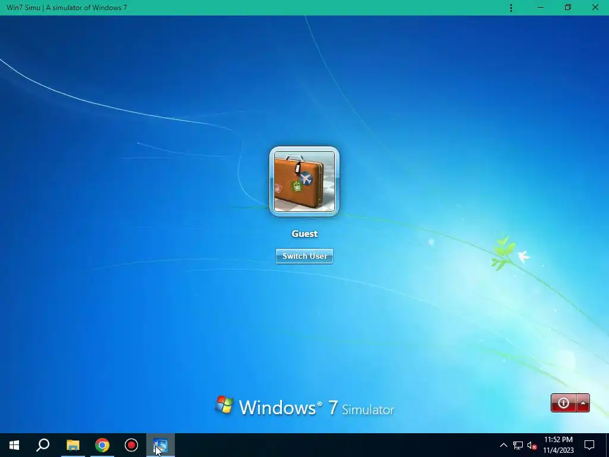Image resolution: width=609 pixels, height=457 pixels.
Task: Click the red power shutdown button
Action: pyautogui.click(x=563, y=403)
